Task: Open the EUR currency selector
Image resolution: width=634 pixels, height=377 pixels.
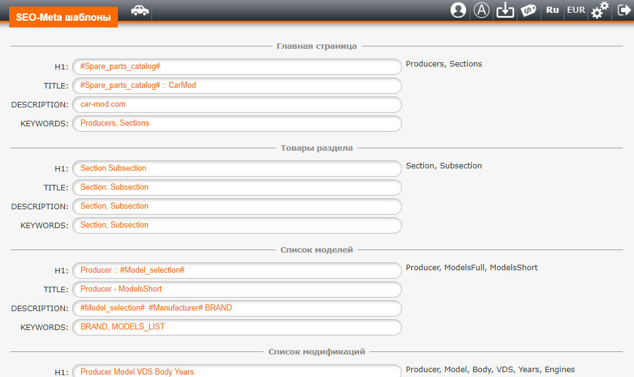Action: point(576,10)
